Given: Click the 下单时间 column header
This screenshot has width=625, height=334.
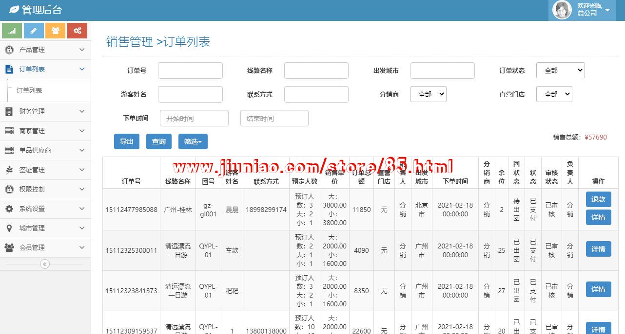Looking at the screenshot, I should click(x=455, y=181).
